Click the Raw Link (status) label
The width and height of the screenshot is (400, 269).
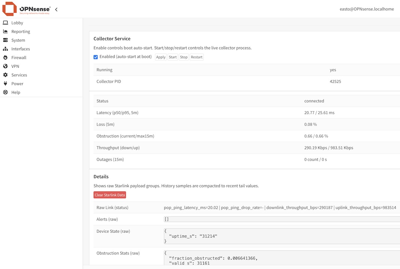tap(112, 208)
